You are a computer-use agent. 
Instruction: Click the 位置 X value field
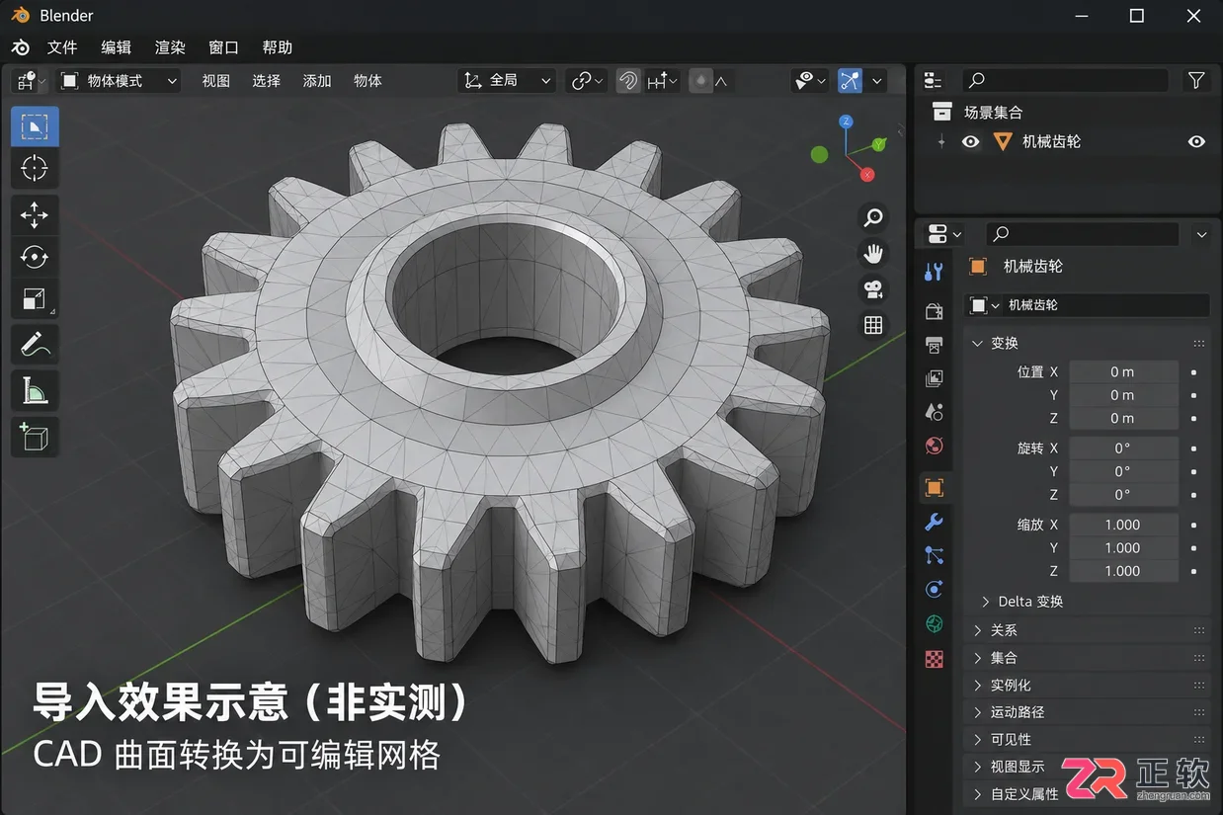coord(1123,372)
